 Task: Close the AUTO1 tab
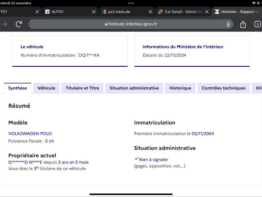(x=94, y=12)
